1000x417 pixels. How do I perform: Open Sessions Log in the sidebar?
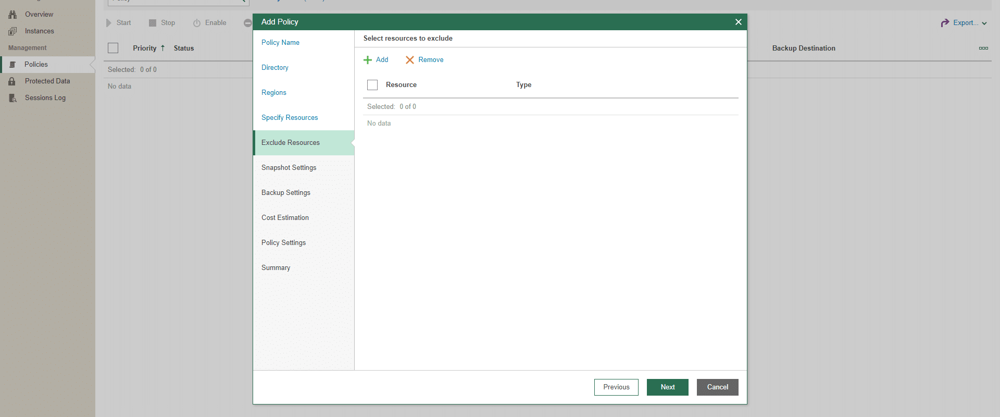[45, 98]
